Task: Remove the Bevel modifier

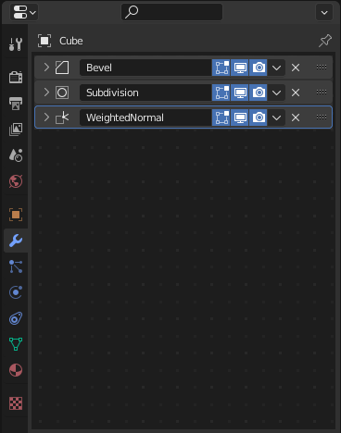Action: (296, 68)
